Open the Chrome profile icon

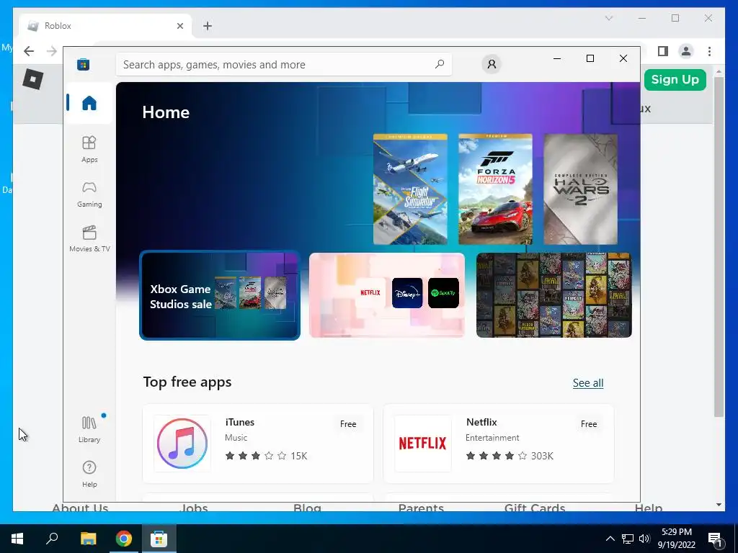tap(686, 51)
